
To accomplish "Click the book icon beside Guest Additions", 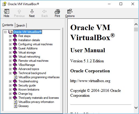I will coord(15,48).
